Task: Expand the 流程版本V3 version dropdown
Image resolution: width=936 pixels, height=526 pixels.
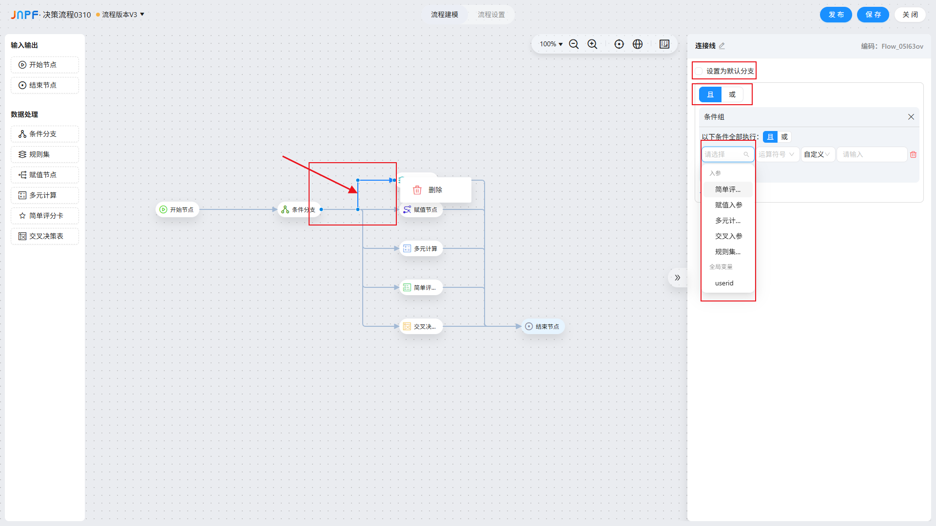Action: coord(142,15)
